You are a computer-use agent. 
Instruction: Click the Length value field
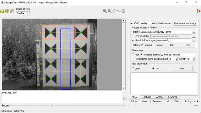(x=190, y=59)
